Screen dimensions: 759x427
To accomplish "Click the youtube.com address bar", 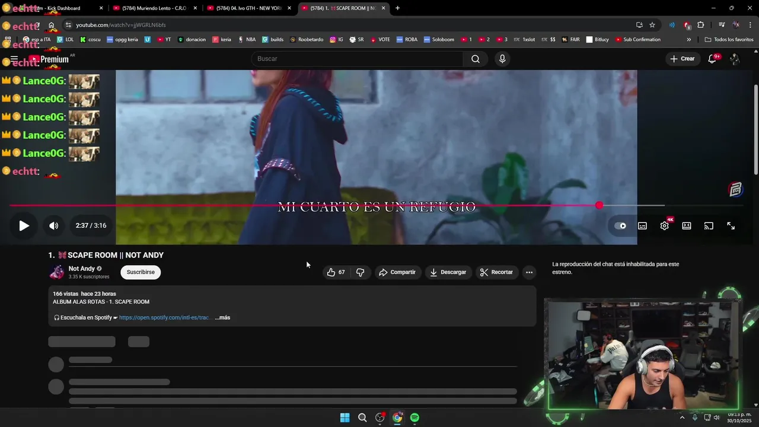I will 350,25.
